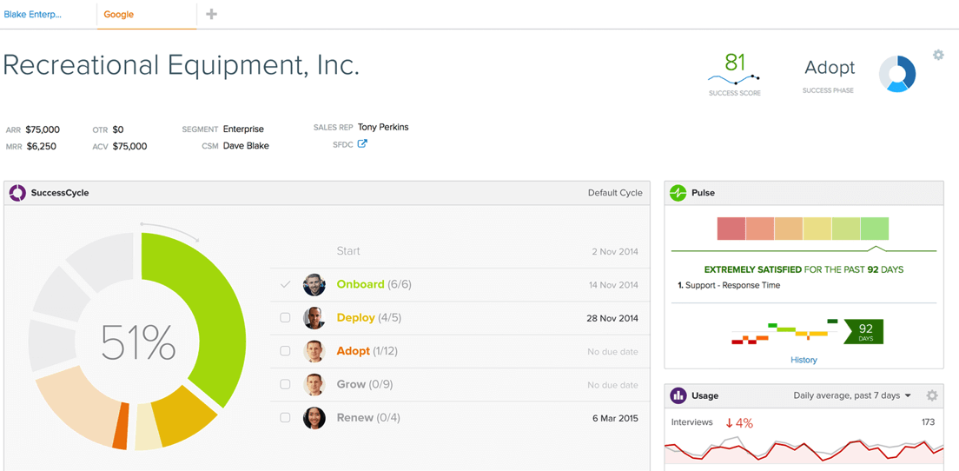Click the Adopt owner avatar

tap(314, 351)
